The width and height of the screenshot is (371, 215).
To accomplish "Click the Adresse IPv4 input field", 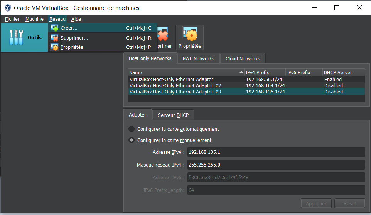I will point(276,152).
